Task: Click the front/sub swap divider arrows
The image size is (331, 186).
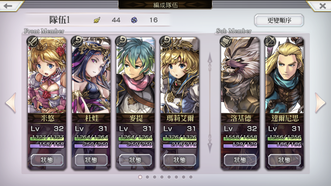Action: [x=210, y=103]
